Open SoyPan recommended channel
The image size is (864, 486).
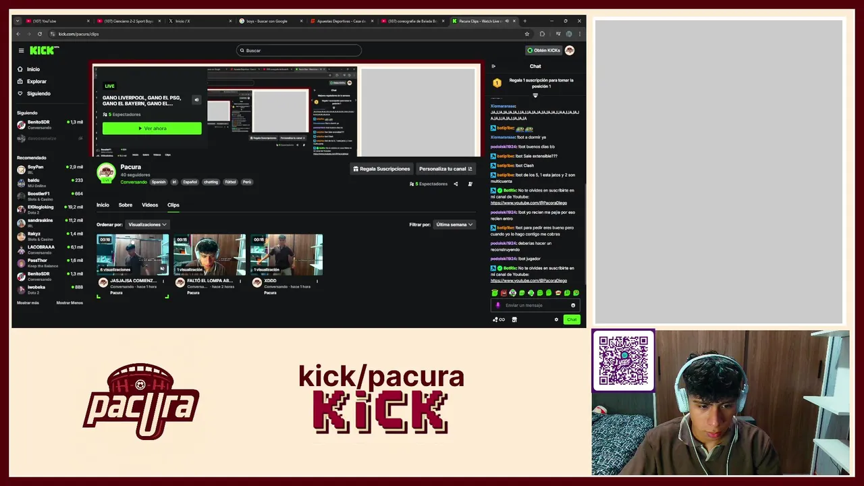(x=50, y=169)
